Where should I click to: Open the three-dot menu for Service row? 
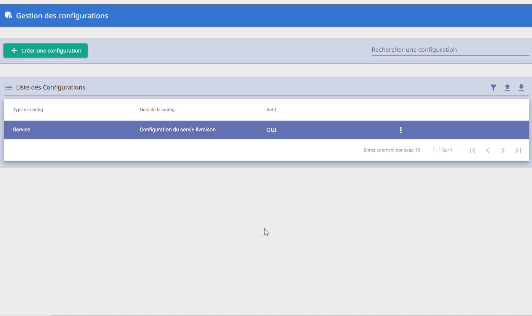point(401,130)
